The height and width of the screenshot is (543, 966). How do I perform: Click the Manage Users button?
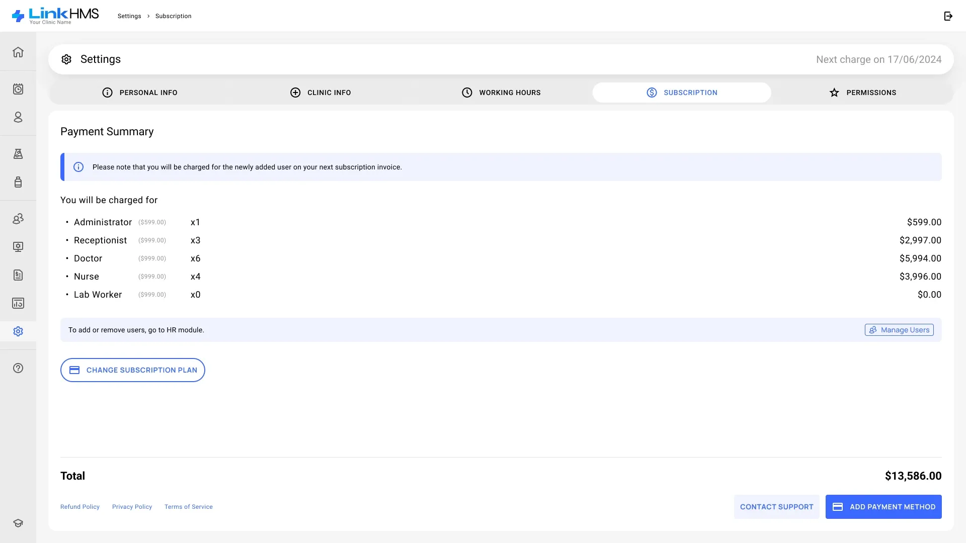[x=899, y=330]
